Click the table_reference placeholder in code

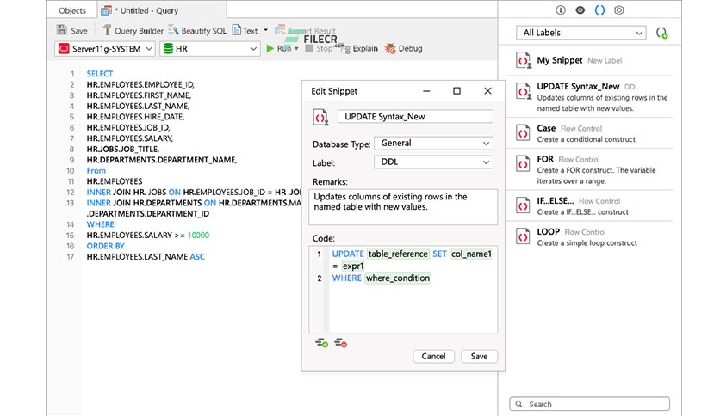point(398,254)
